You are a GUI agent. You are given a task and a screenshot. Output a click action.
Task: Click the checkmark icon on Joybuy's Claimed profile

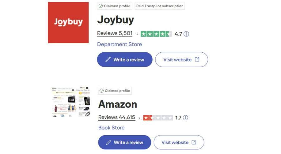point(101,6)
